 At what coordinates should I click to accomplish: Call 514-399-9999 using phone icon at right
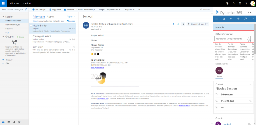coord(250,101)
